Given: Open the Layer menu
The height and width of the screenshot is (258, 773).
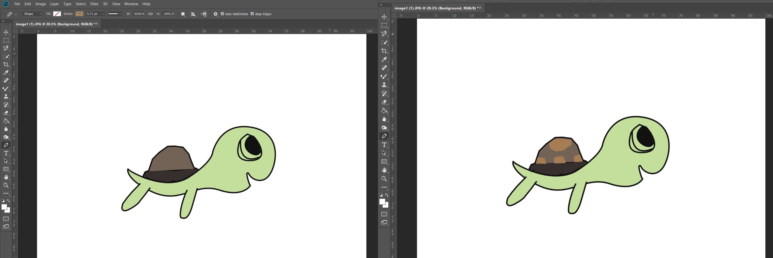Looking at the screenshot, I should pos(54,4).
